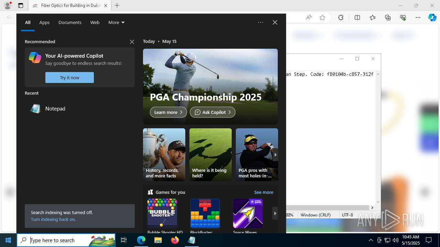Click Learn more on PGA Championship
The height and width of the screenshot is (247, 440).
[168, 112]
